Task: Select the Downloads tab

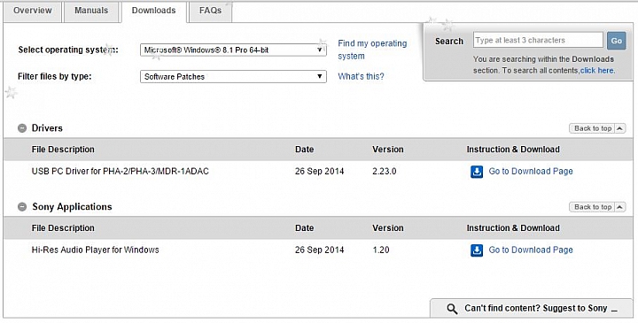Action: 154,11
